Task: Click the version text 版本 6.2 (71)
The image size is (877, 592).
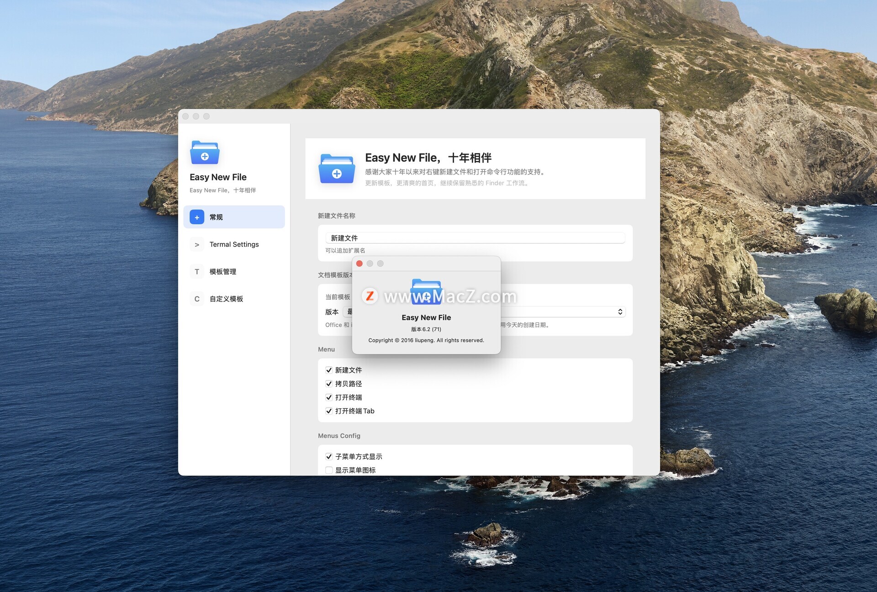Action: 426,329
